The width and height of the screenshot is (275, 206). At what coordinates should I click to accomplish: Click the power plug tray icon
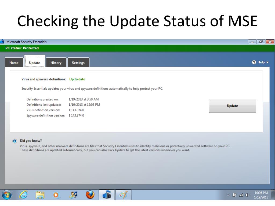234,195
